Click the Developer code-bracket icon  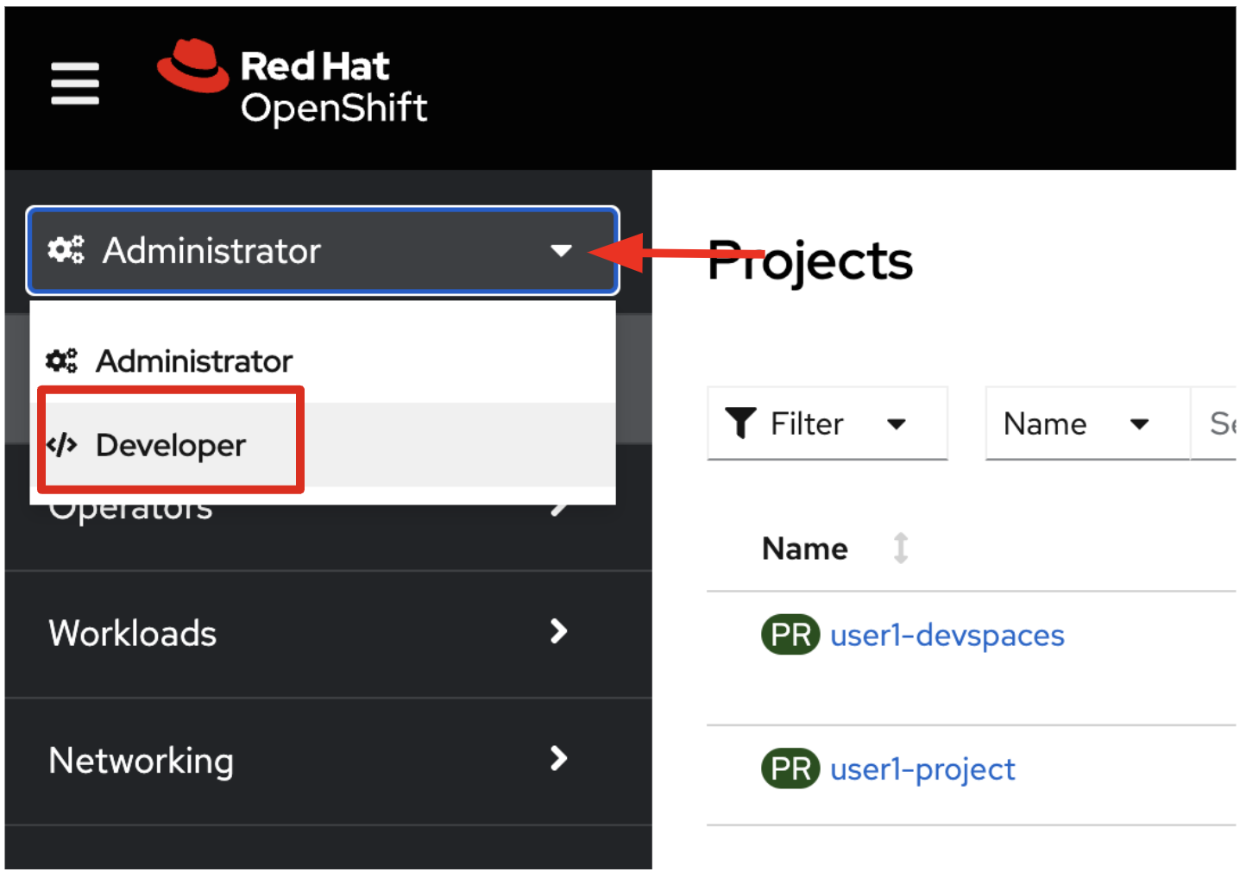(x=62, y=445)
